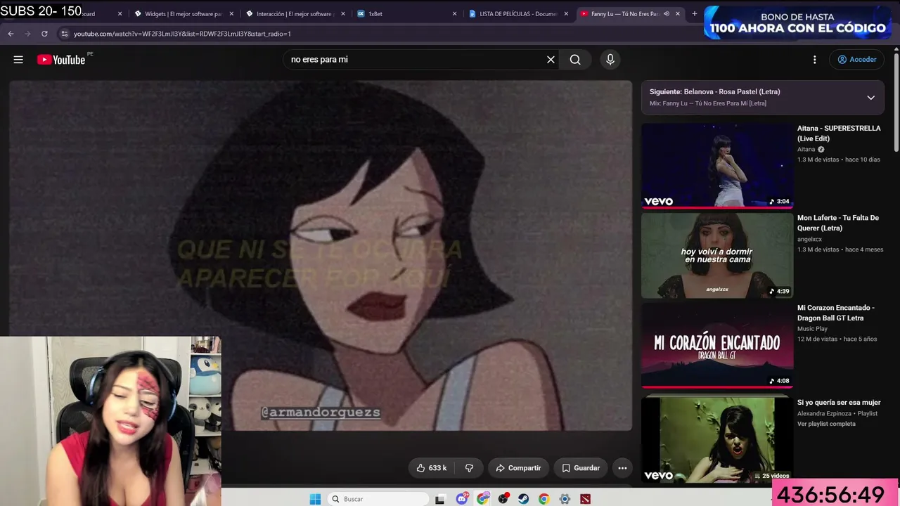Close the 1xBet tab

point(454,13)
